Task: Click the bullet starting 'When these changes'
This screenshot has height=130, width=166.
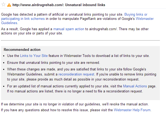Action: coord(82,74)
